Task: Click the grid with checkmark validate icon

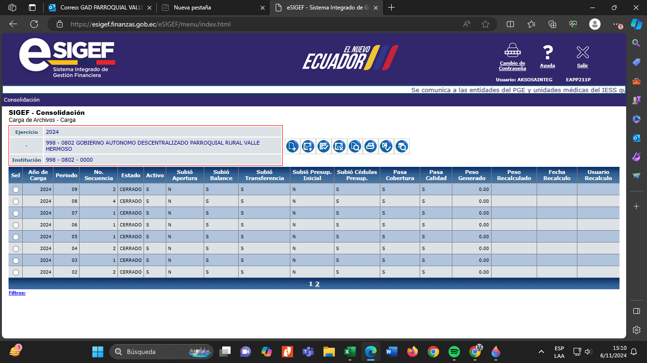Action: pos(323,147)
